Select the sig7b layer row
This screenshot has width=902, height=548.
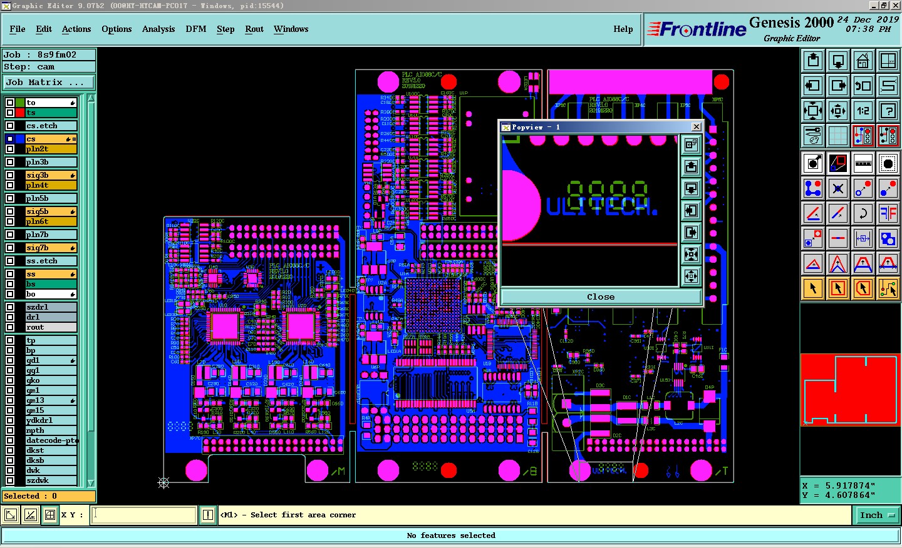click(x=51, y=248)
